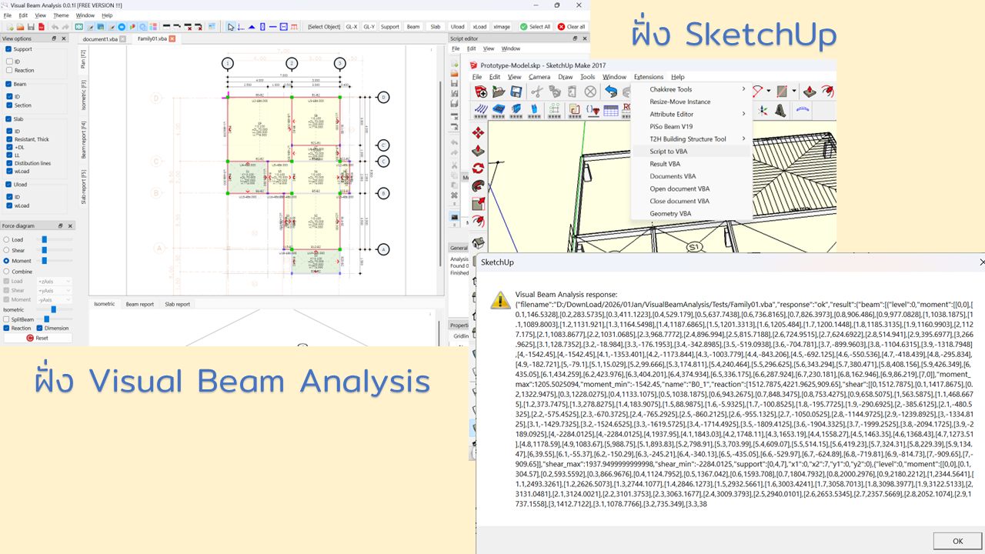985x554 pixels.
Task: Select SketchUp's Push/Pull tool icon
Action: pos(478,150)
